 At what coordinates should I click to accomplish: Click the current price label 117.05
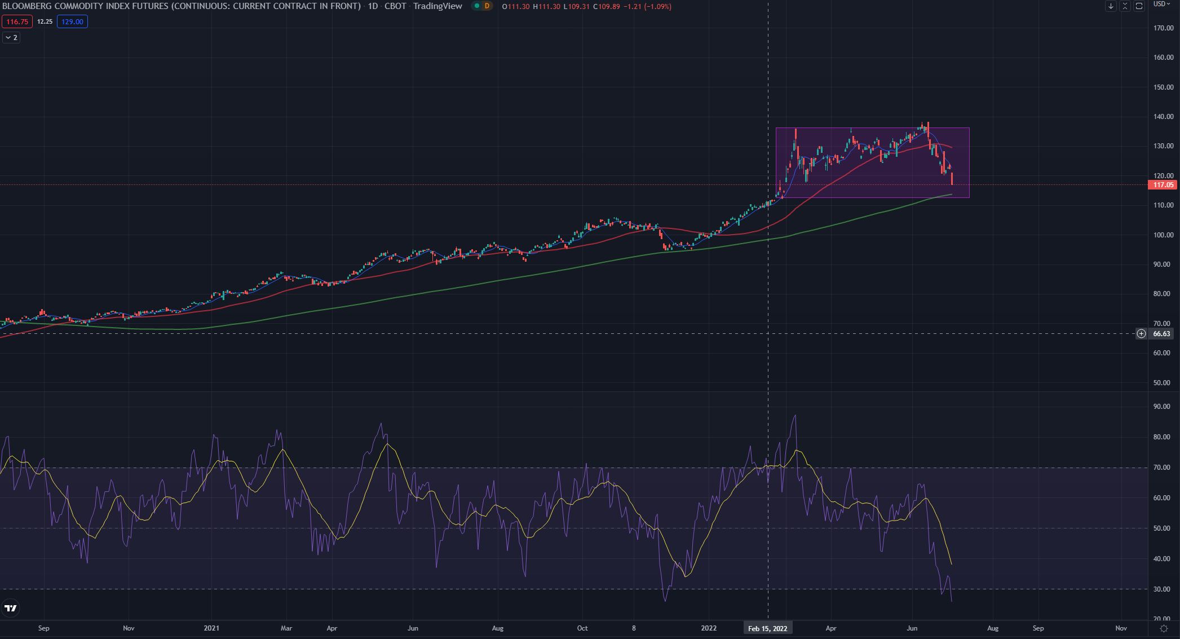tap(1163, 185)
